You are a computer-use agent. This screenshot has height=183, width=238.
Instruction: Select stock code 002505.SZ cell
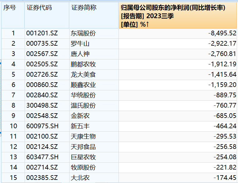[47, 64]
